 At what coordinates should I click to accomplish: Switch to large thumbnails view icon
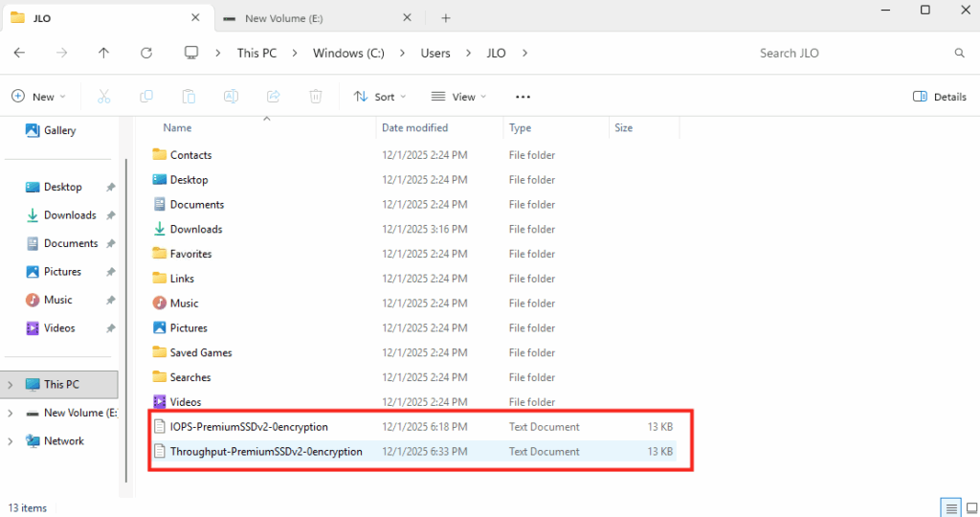click(x=969, y=507)
